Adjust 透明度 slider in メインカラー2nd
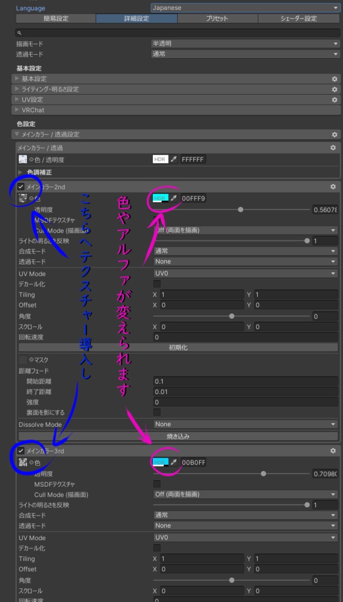 click(231, 210)
